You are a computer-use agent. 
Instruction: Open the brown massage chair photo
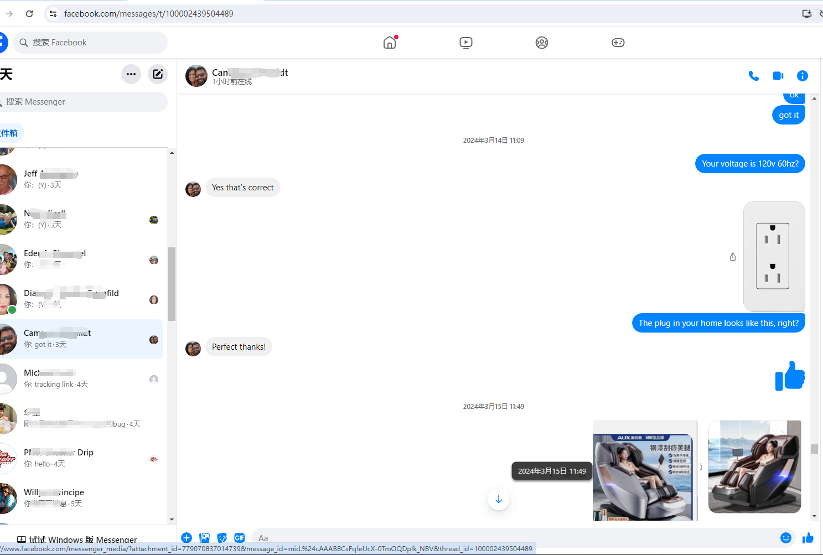[754, 466]
